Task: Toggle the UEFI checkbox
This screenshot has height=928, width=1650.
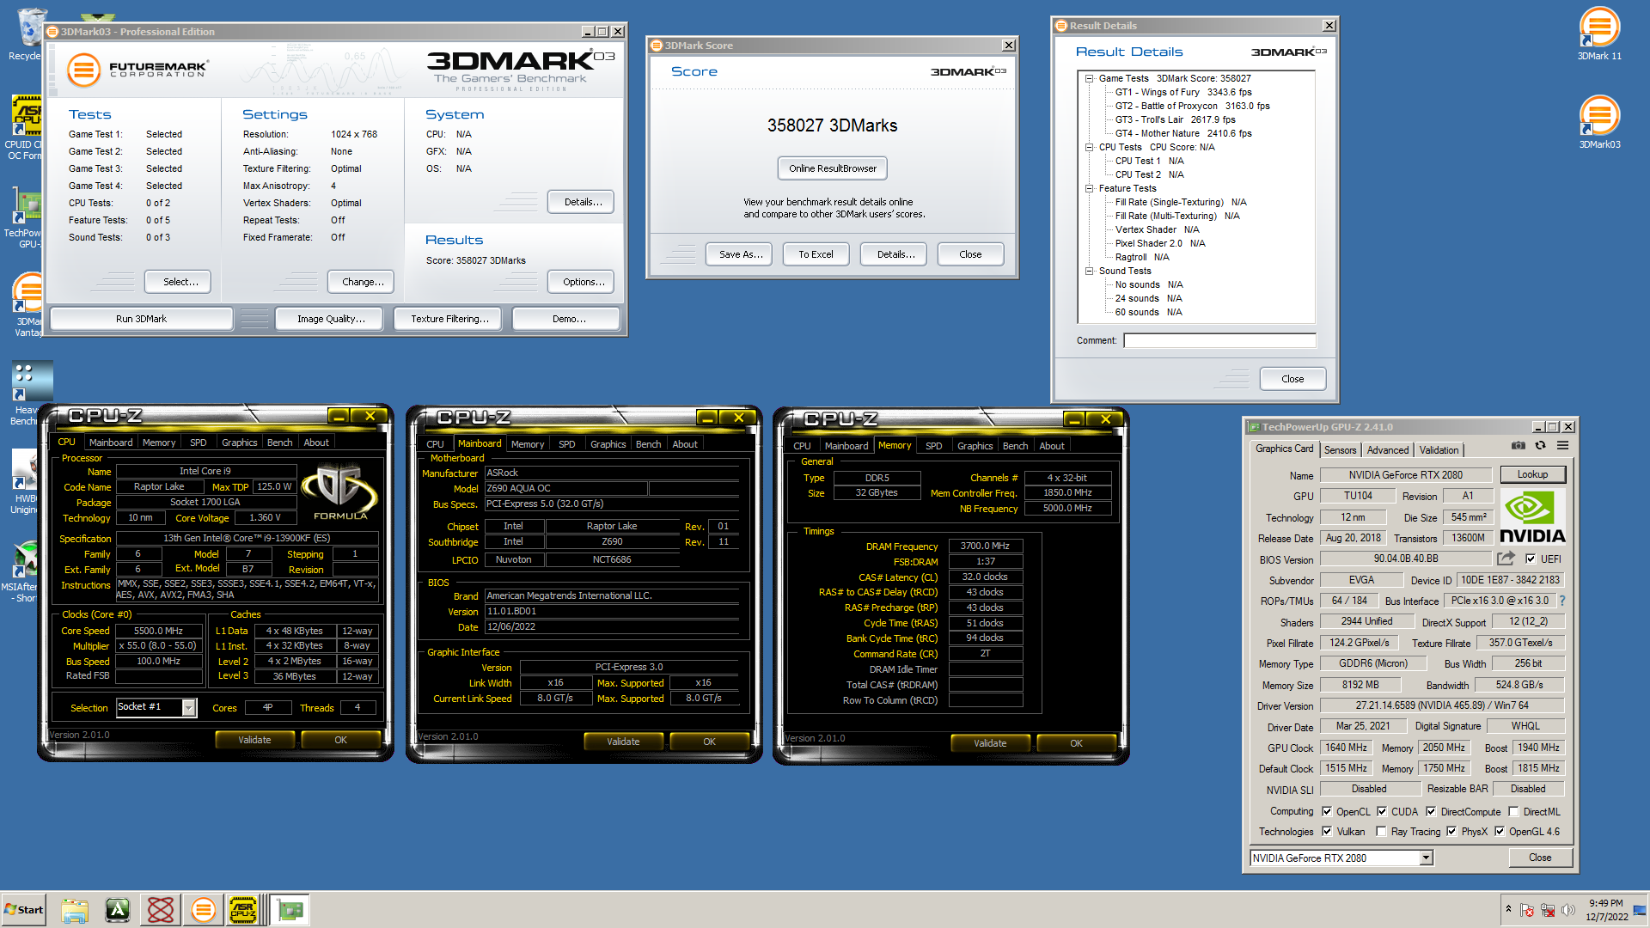Action: click(1531, 559)
